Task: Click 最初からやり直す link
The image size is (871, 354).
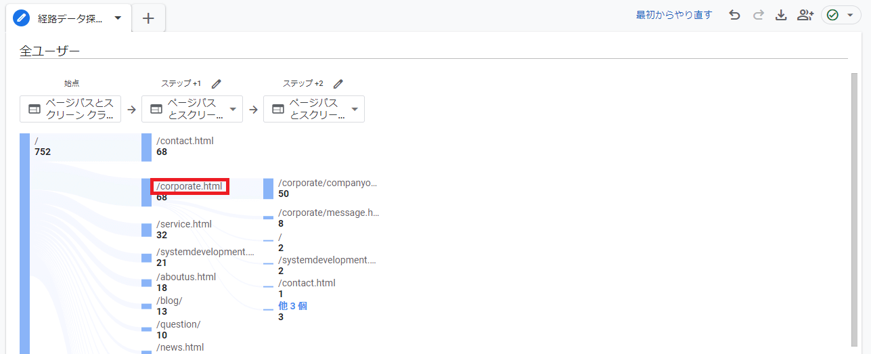Action: [x=674, y=15]
